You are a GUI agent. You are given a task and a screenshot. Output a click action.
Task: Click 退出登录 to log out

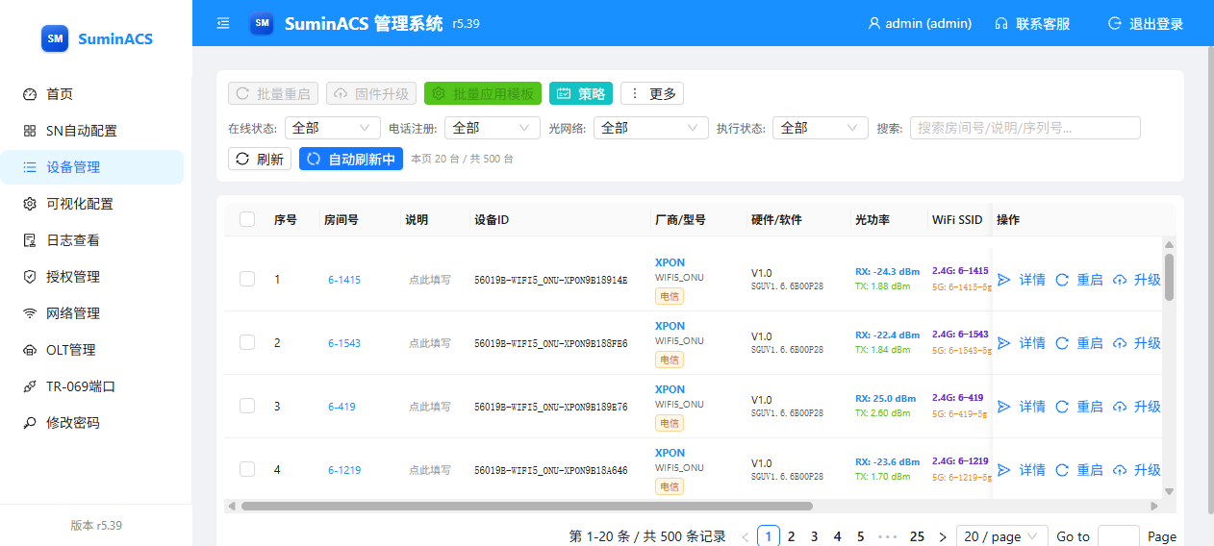click(1145, 23)
